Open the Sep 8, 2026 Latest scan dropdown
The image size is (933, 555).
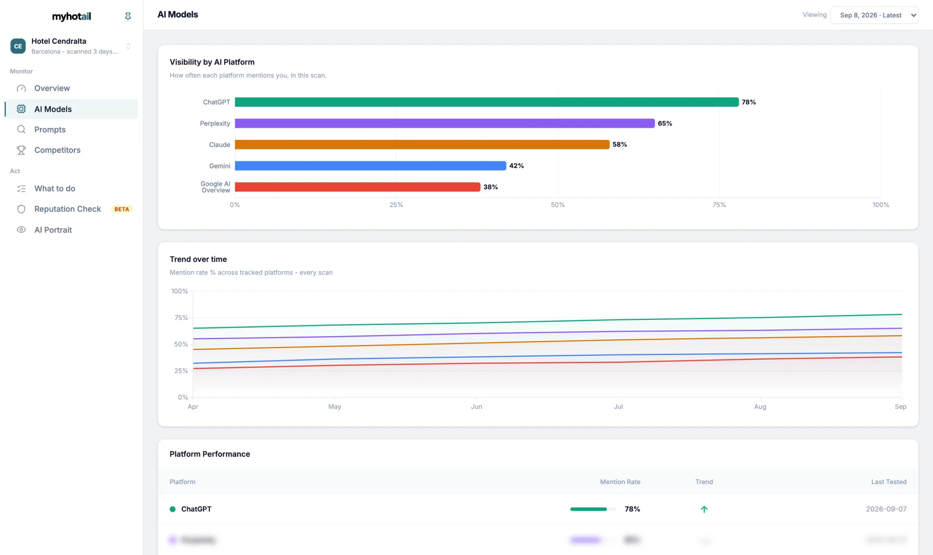coord(874,15)
